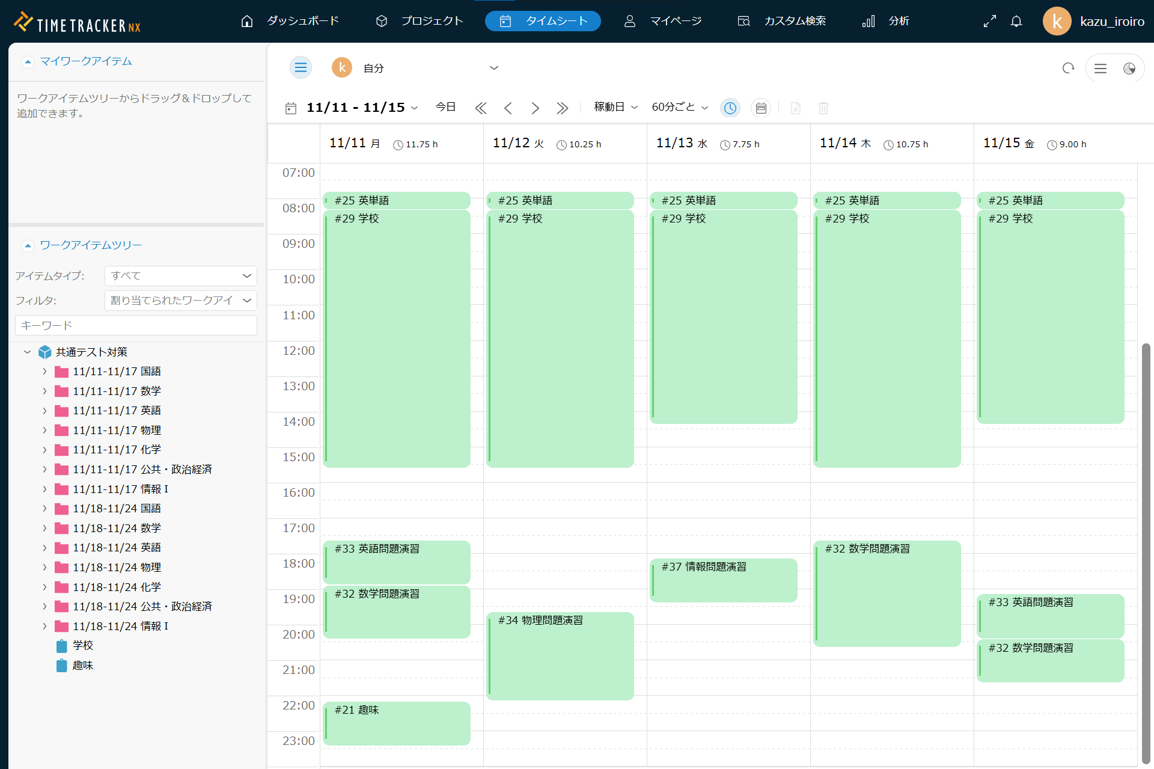Click the pie chart view icon
This screenshot has width=1154, height=769.
tap(1129, 69)
